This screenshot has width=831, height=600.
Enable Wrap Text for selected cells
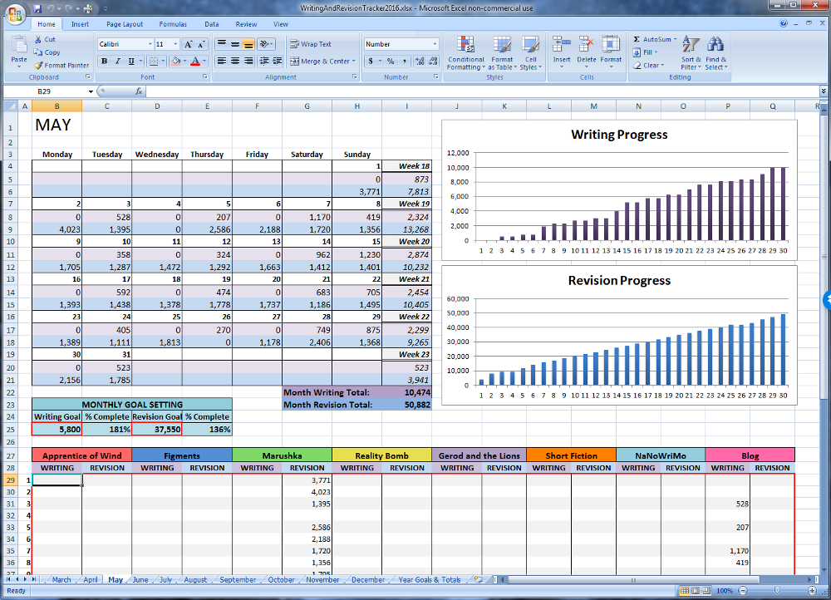315,45
